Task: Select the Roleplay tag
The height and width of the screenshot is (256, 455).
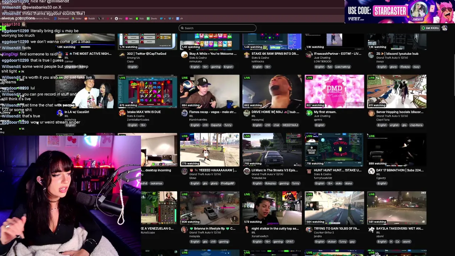Action: [x=270, y=183]
